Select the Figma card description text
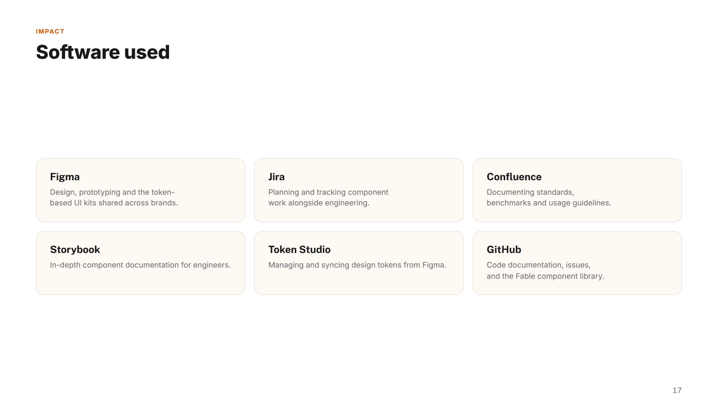The height and width of the screenshot is (403, 718). pos(114,197)
